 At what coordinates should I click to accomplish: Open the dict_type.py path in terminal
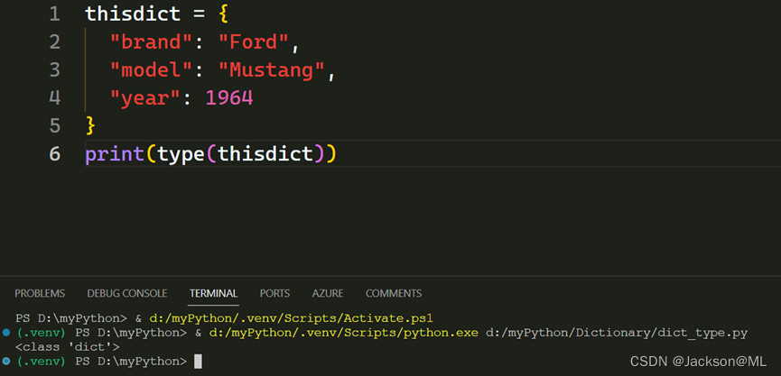pos(617,333)
